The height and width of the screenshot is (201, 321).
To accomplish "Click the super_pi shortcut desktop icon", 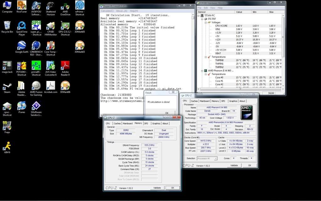I will [x=36, y=28].
